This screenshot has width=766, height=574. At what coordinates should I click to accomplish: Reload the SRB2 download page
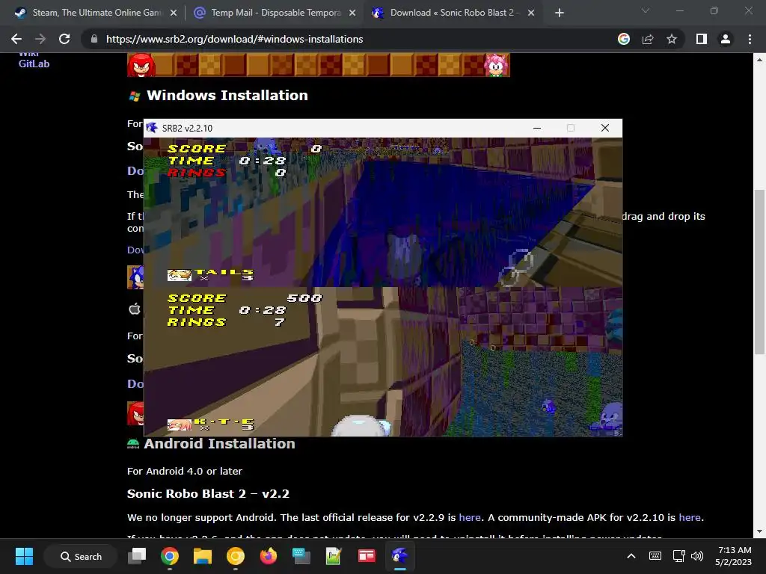pos(64,39)
